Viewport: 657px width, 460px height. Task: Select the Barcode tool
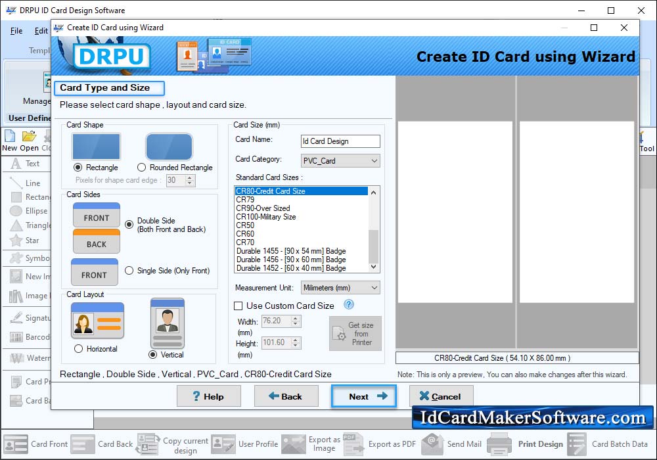[x=30, y=337]
